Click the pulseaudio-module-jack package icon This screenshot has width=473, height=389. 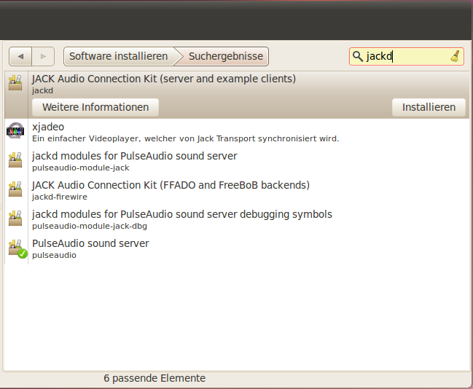coord(15,161)
